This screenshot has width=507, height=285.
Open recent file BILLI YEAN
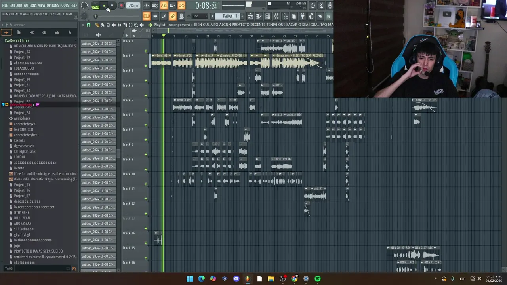[x=22, y=218]
